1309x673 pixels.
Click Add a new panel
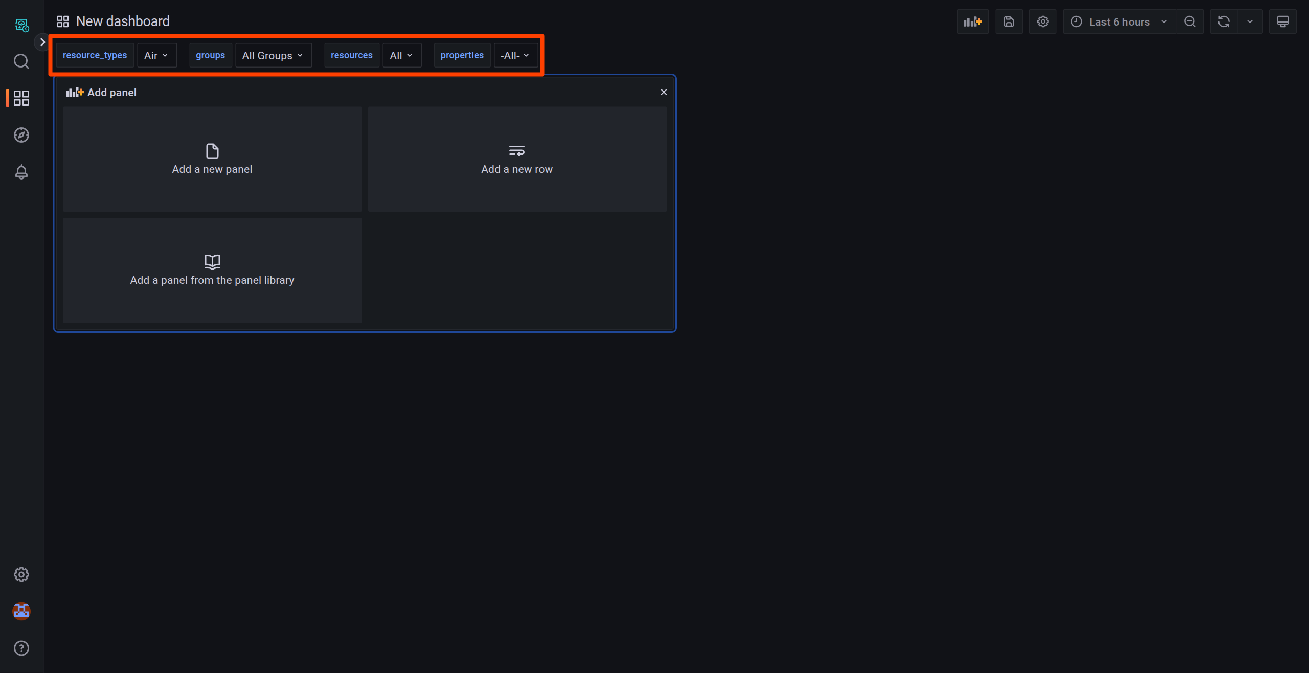pyautogui.click(x=212, y=159)
